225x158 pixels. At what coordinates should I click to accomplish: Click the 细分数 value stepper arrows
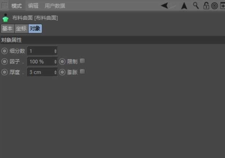55,51
